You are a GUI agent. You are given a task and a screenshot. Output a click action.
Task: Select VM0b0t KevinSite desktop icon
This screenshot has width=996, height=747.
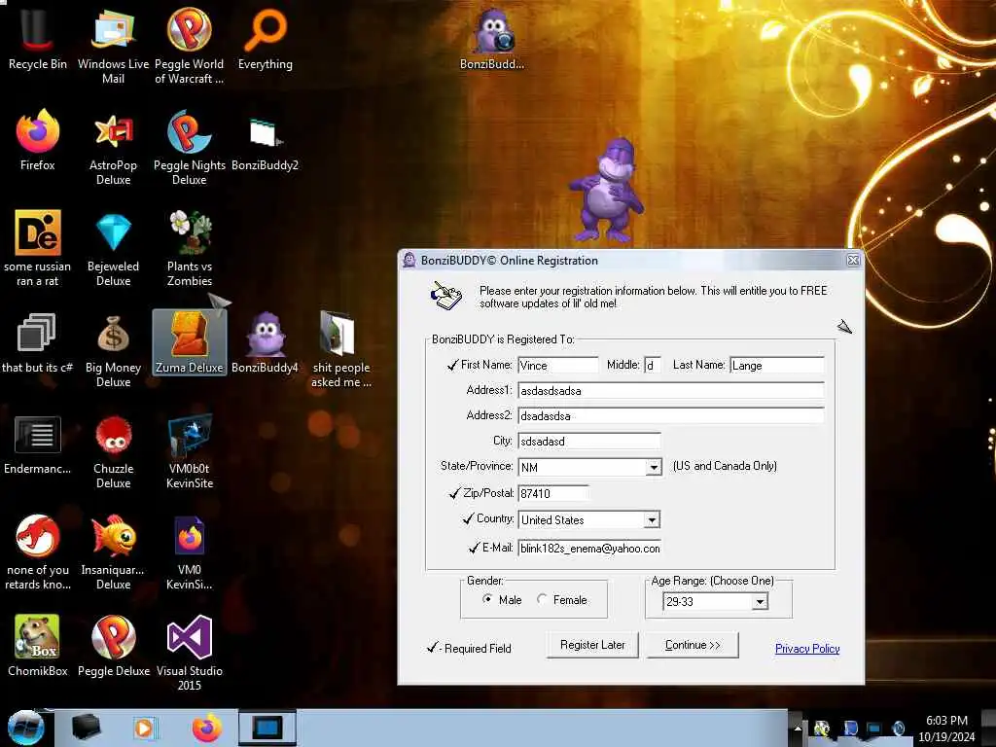click(190, 451)
